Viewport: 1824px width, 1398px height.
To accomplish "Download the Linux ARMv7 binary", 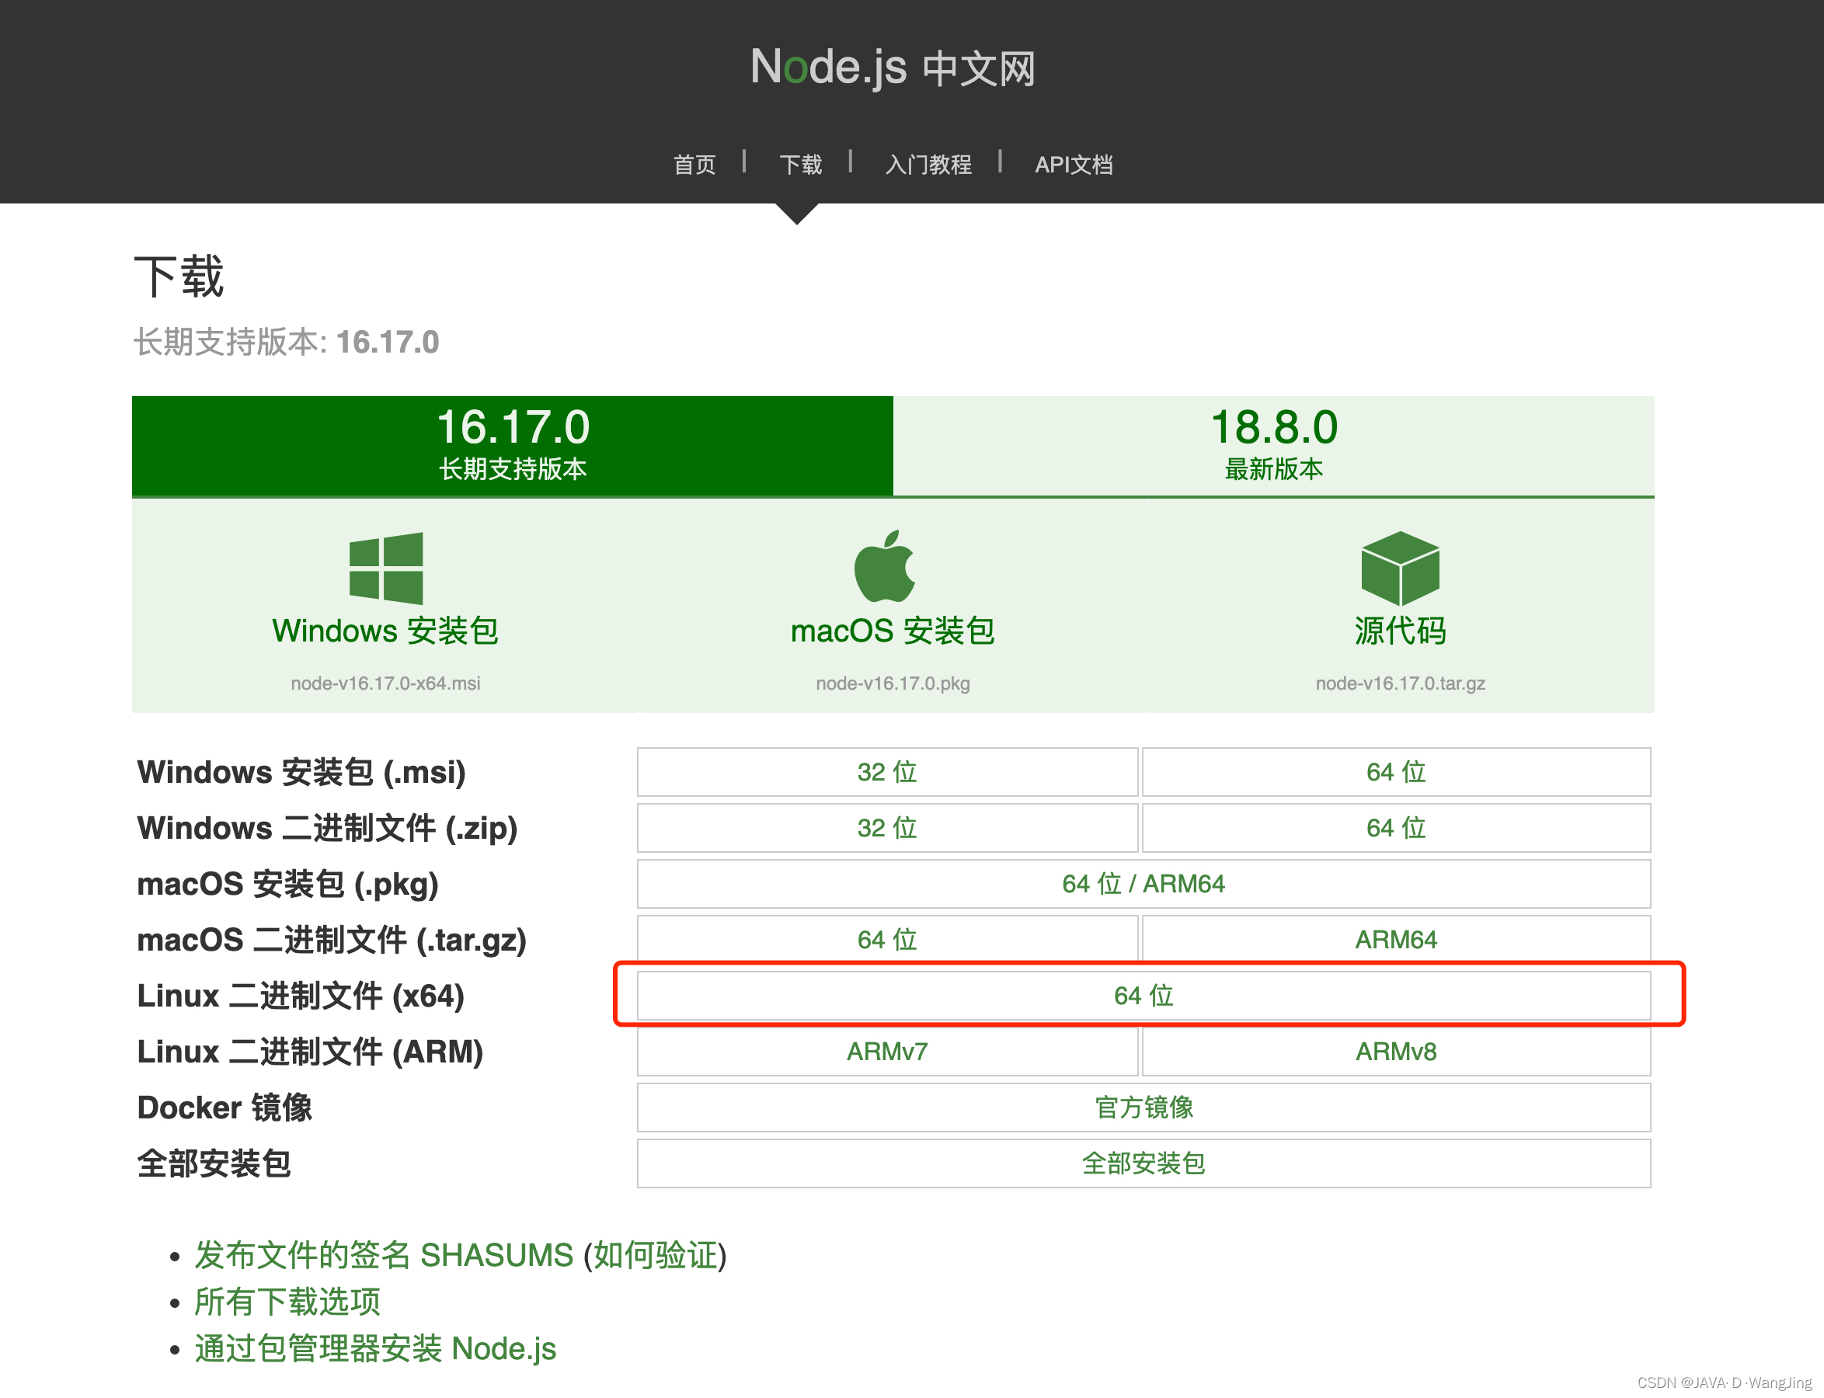I will [887, 1051].
